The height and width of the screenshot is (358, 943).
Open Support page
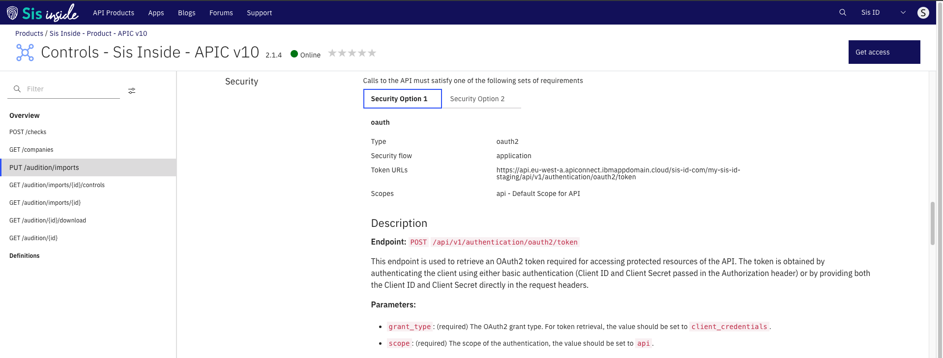(260, 13)
